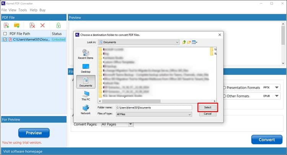287x155 pixels.
Task: Open the Buy menu
Action: click(x=42, y=10)
